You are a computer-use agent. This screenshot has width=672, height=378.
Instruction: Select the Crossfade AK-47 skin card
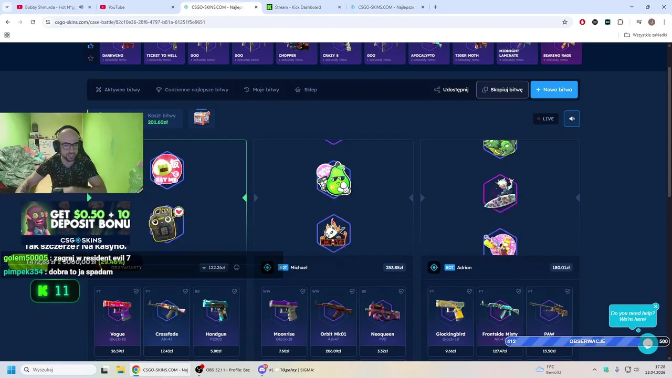167,321
